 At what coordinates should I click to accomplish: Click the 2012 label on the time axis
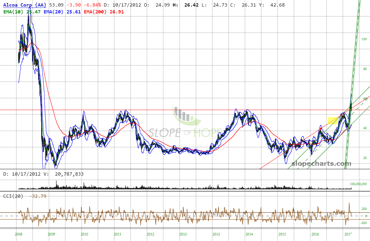click(151, 234)
